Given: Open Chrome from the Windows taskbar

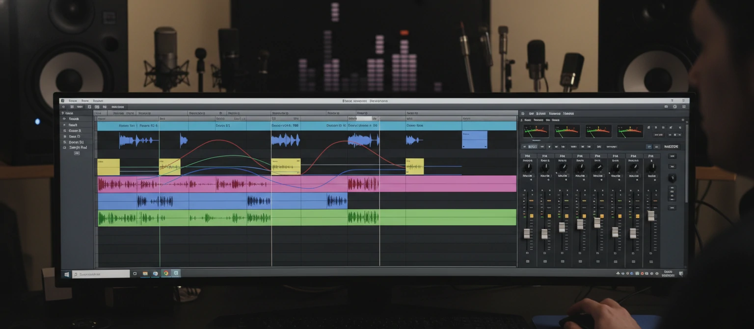Looking at the screenshot, I should 166,274.
